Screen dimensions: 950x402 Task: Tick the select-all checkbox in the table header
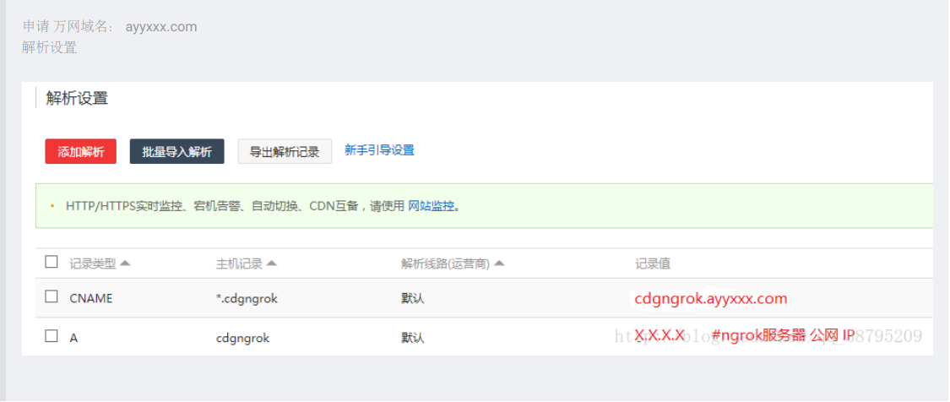tap(52, 263)
